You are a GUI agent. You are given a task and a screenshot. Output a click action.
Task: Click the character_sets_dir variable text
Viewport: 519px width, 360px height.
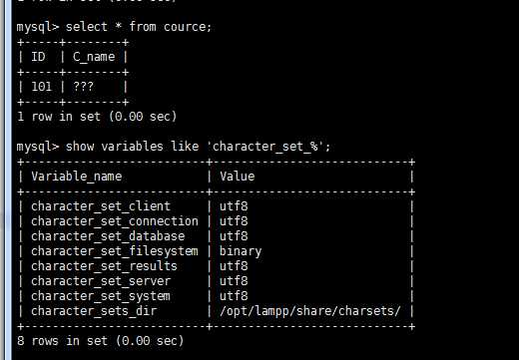click(94, 311)
